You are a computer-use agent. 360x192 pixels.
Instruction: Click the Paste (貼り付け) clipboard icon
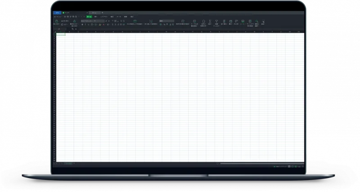point(57,21)
